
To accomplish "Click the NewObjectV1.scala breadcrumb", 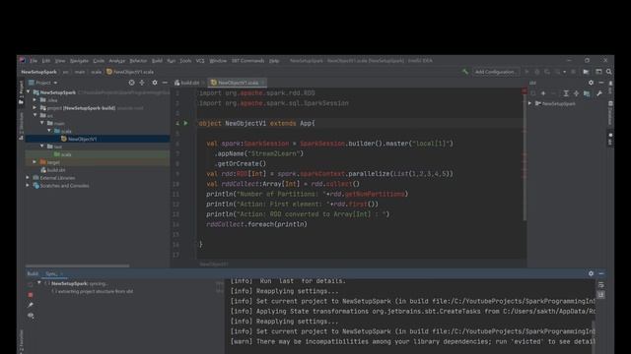I will [130, 72].
